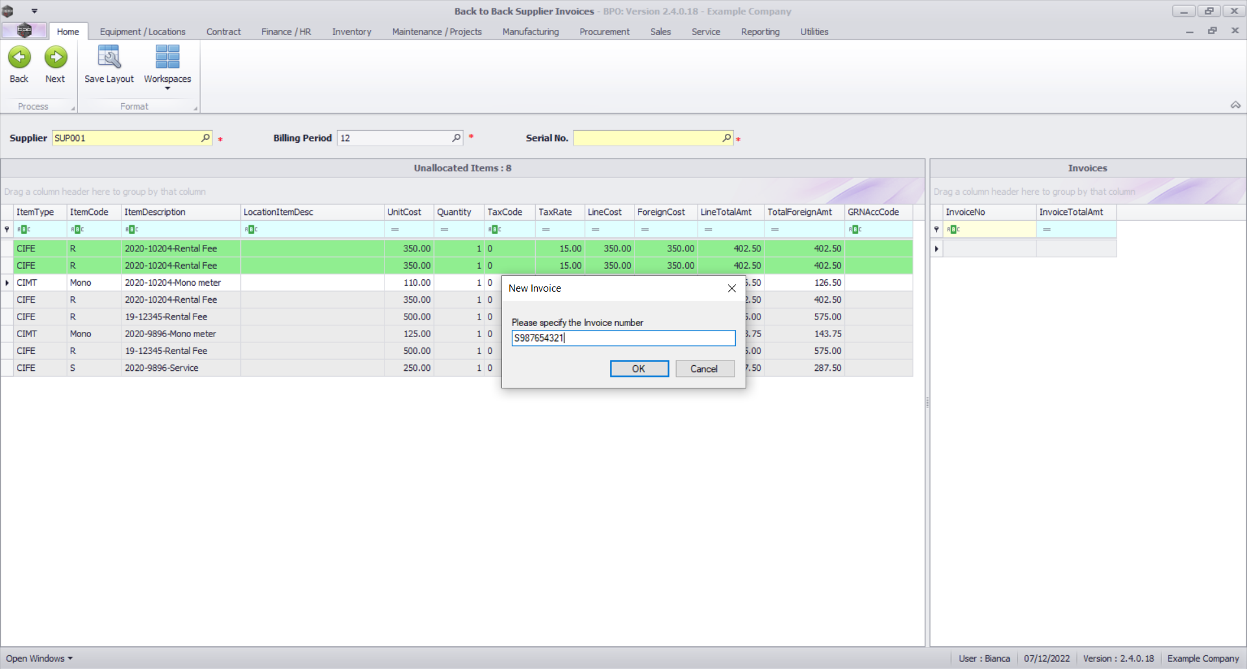1247x669 pixels.
Task: Open the Finance / HR tab
Action: click(x=286, y=32)
